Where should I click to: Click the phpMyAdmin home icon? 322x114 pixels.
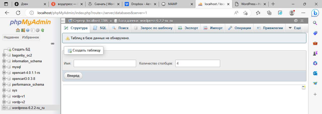pyautogui.click(x=18, y=30)
